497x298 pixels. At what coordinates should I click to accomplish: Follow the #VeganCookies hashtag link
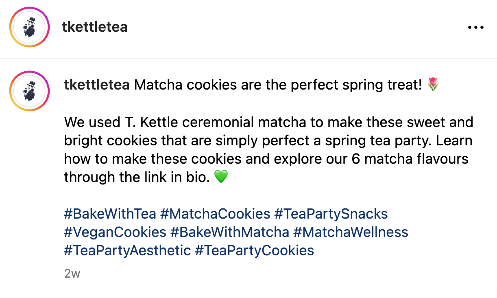point(115,232)
